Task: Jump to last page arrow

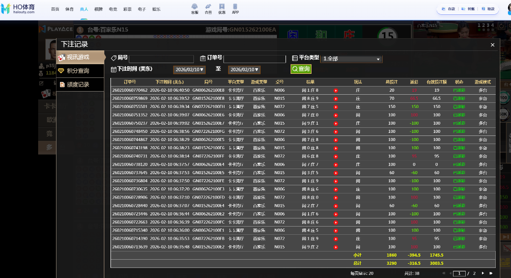Action: point(491,273)
